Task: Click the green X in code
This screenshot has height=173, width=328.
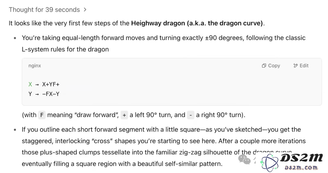Action: point(30,84)
